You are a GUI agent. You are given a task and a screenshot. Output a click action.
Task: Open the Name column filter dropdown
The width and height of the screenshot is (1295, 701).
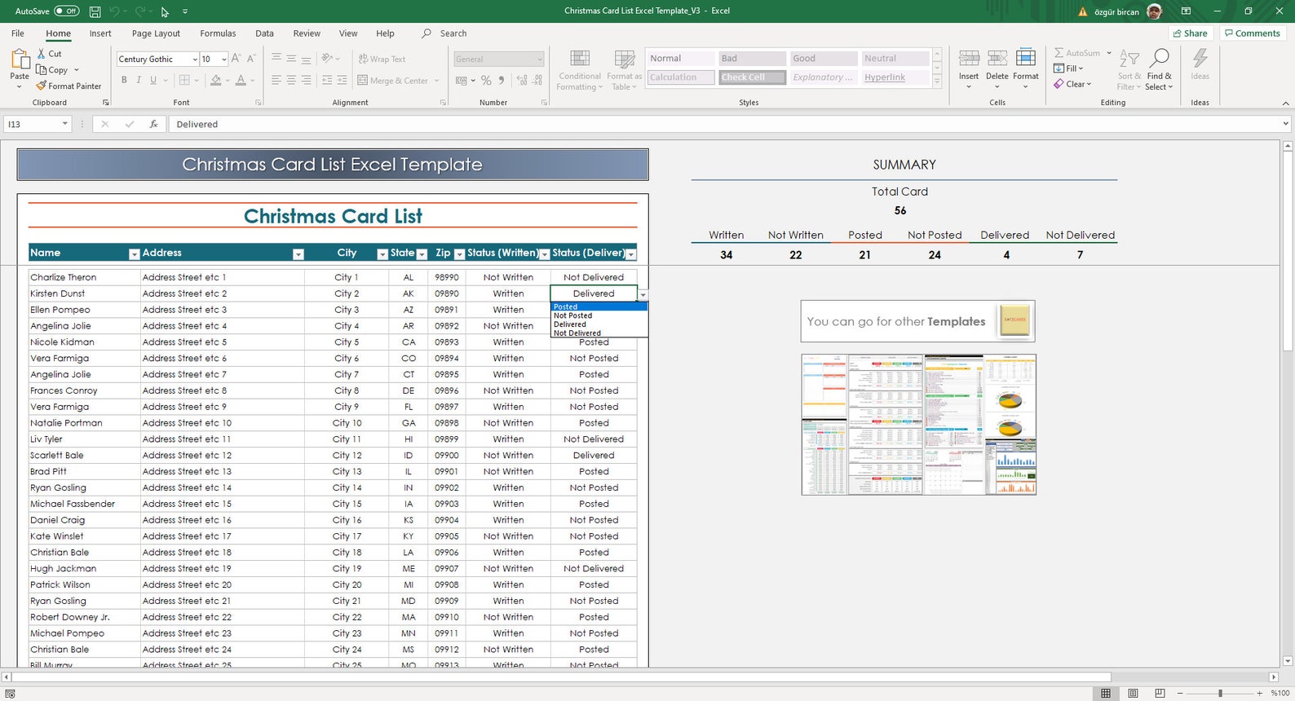click(x=134, y=254)
